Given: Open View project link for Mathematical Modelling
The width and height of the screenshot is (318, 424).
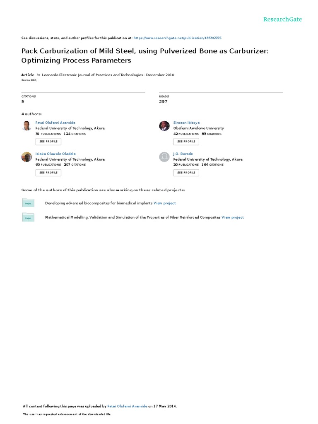Looking at the screenshot, I should tap(233, 217).
